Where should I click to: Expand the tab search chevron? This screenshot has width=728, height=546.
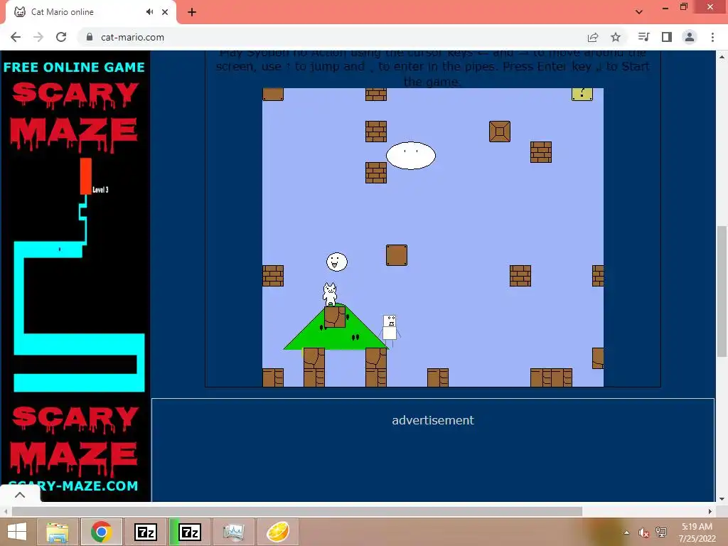click(x=639, y=12)
